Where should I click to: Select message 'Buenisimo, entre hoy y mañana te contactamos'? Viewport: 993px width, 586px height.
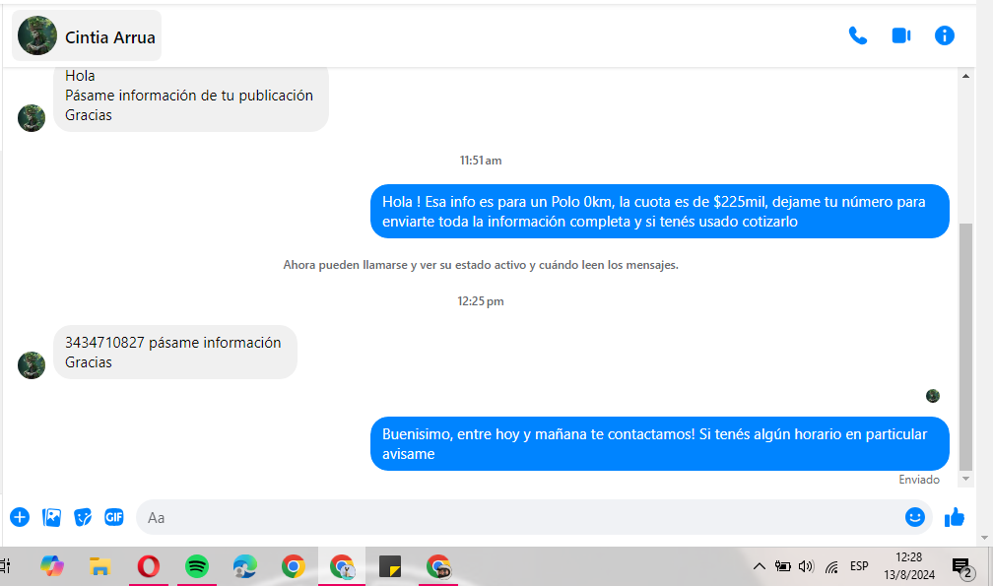660,443
